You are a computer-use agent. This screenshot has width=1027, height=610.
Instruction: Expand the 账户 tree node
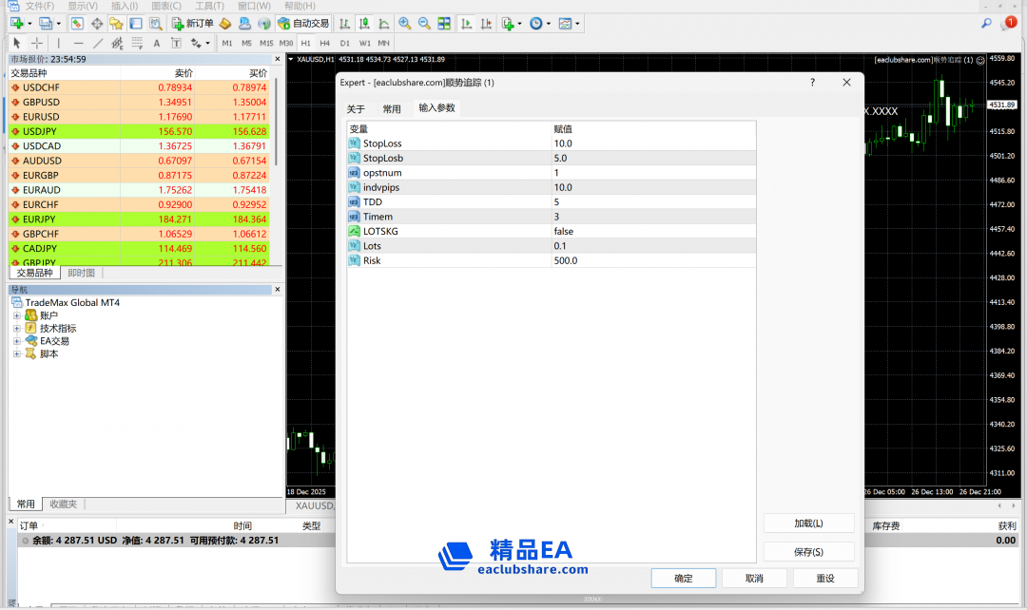click(16, 315)
